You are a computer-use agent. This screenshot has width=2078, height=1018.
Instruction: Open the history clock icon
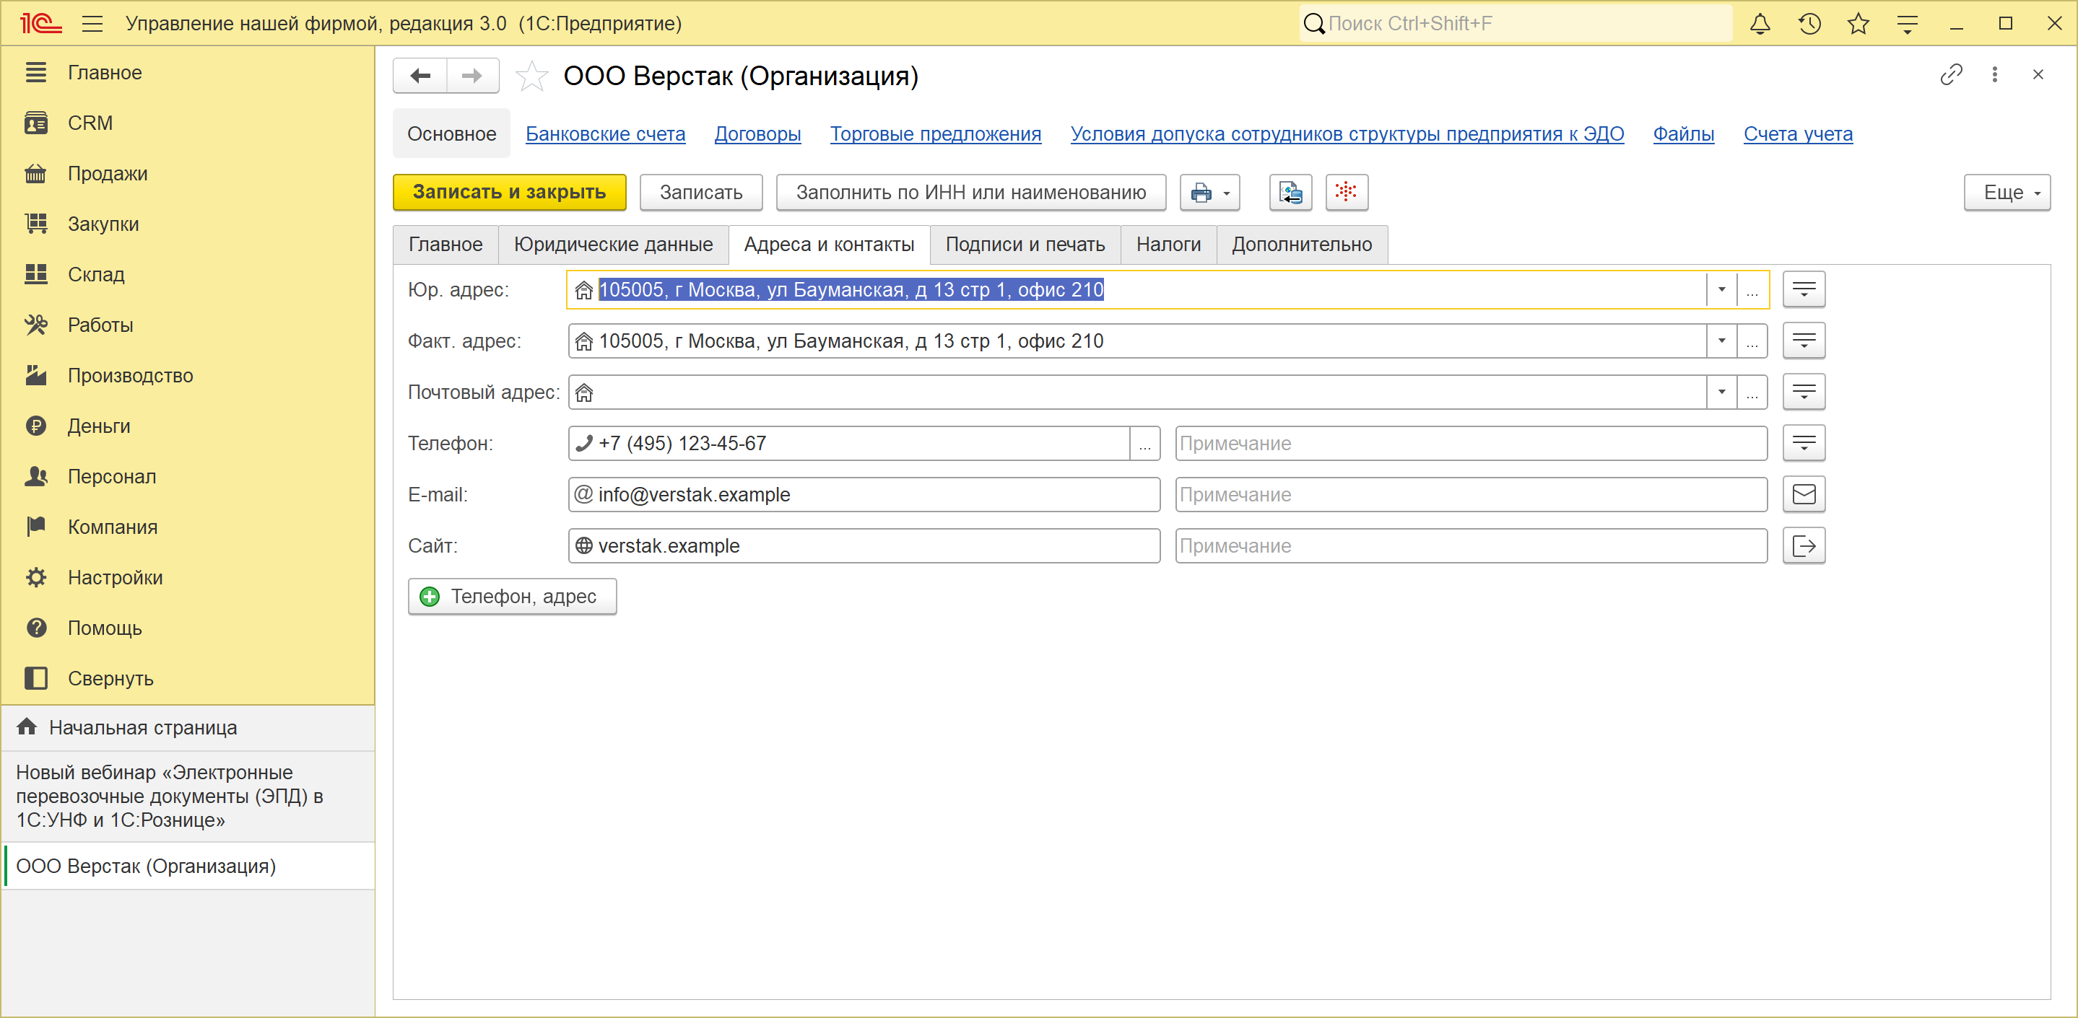(1809, 23)
